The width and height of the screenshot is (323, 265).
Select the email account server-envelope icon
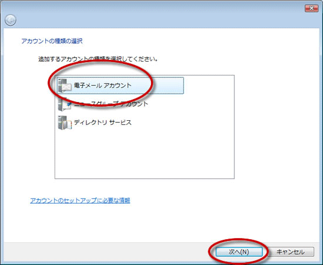point(65,86)
